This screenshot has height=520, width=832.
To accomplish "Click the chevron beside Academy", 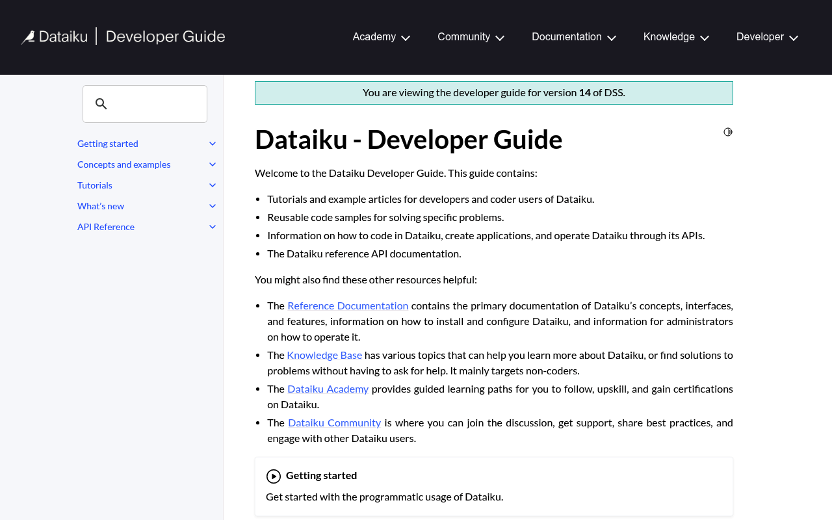I will 406,38.
